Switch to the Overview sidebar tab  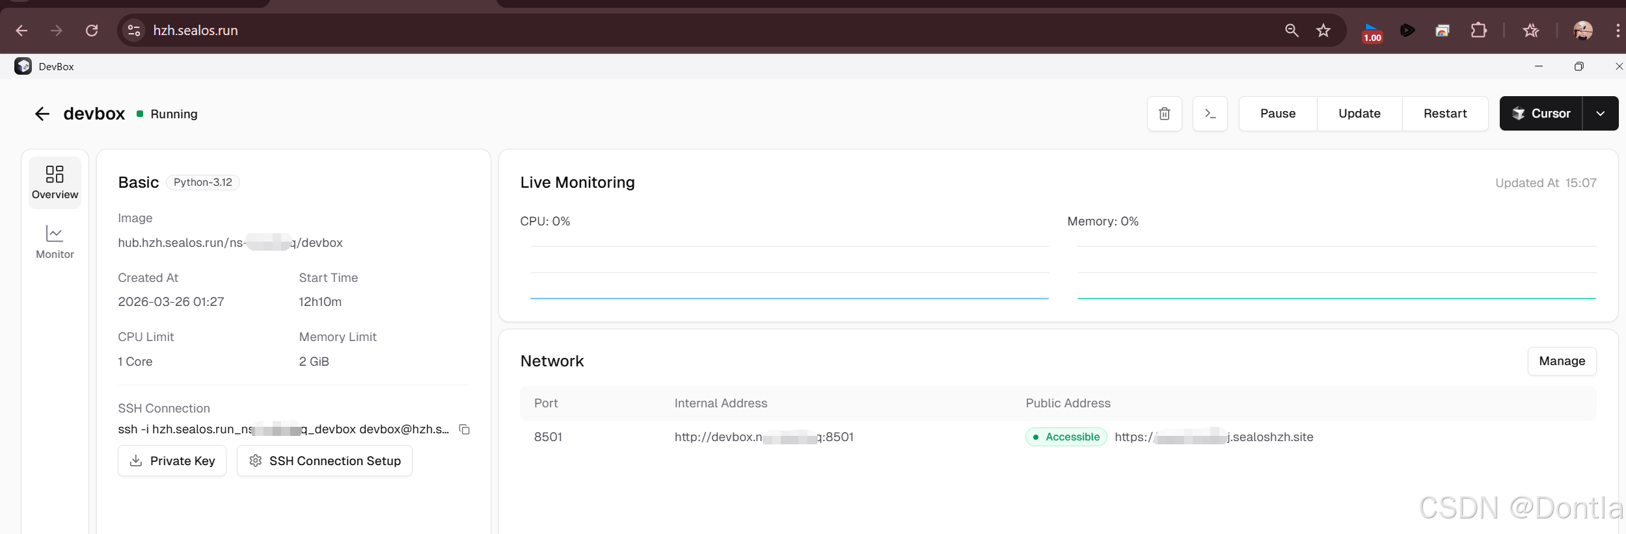pyautogui.click(x=55, y=183)
